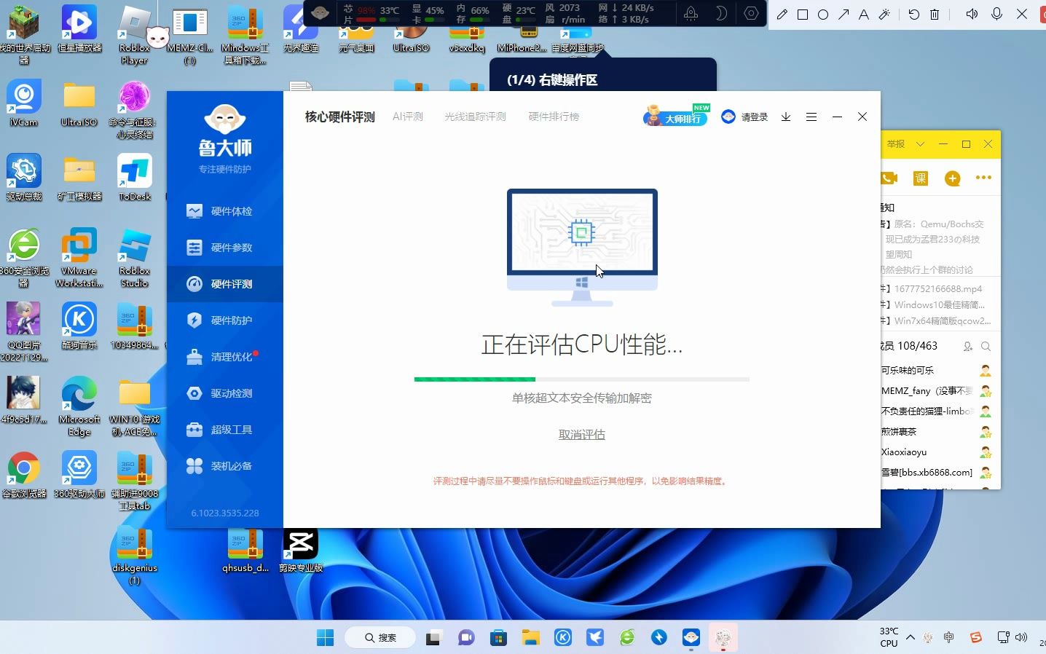Open 硬件参数 sidebar entry
Viewport: 1046px width, 654px height.
[x=224, y=248]
